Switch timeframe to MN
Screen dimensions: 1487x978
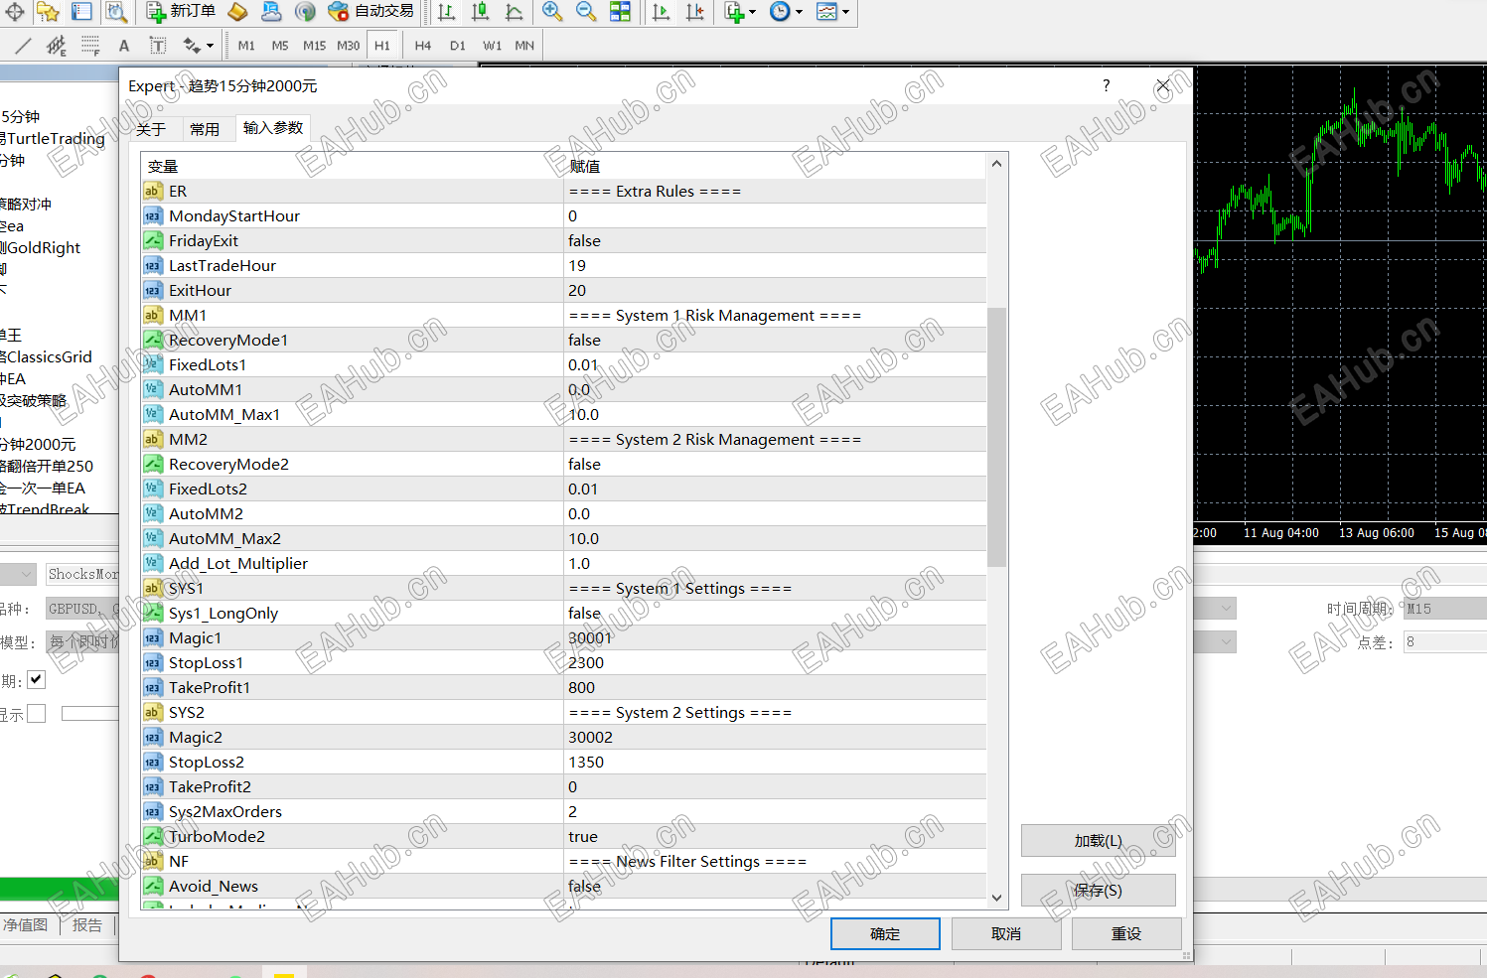tap(524, 46)
